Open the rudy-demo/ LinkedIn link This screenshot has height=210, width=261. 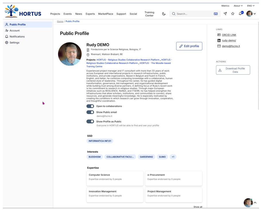[229, 41]
